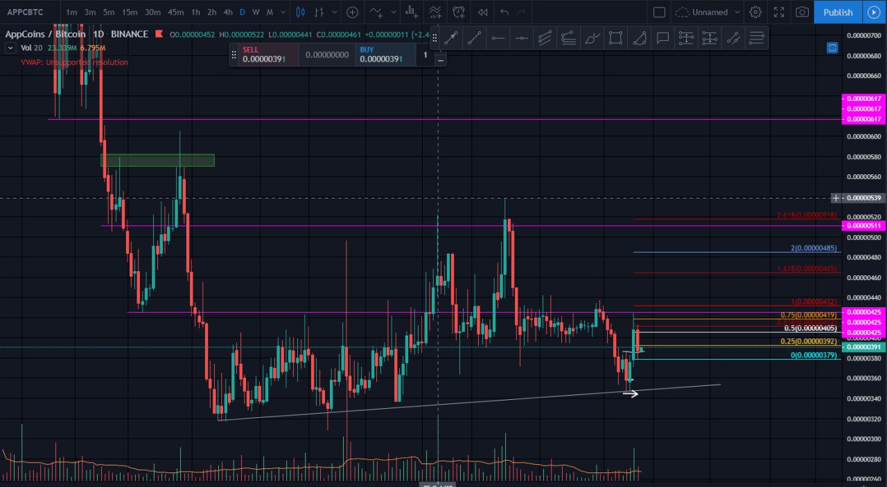Click the red flag next to BINANCE
The image size is (887, 487).
pyautogui.click(x=159, y=34)
